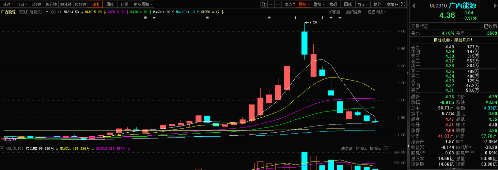Open the 复权 adjustment dropdown
Viewport: 498px width, 170px height.
[x=304, y=4]
